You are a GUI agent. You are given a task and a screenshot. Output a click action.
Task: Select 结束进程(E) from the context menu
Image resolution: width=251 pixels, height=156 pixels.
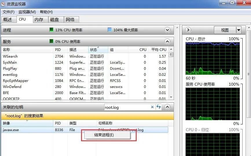(x=104, y=135)
